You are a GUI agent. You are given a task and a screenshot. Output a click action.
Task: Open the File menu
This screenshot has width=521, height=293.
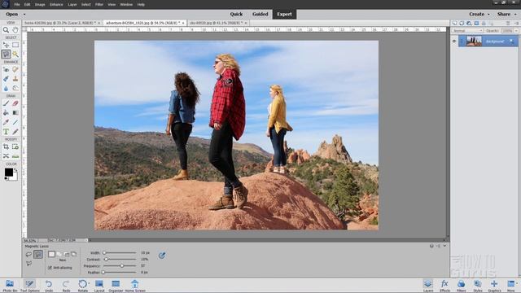pyautogui.click(x=17, y=5)
